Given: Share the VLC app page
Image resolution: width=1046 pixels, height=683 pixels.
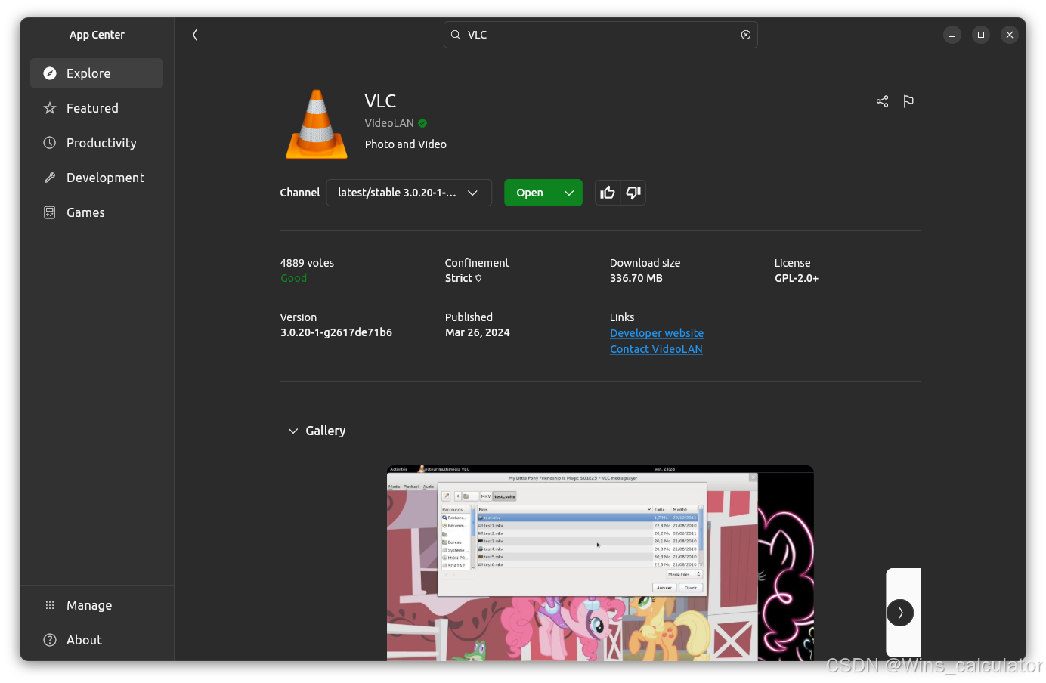Looking at the screenshot, I should pyautogui.click(x=882, y=101).
